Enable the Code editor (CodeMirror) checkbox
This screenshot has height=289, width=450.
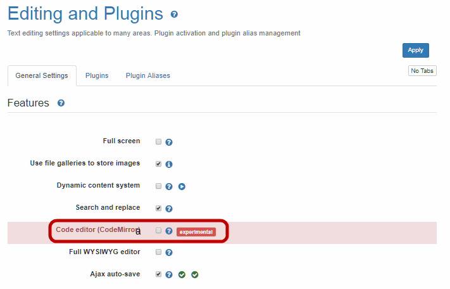click(159, 231)
